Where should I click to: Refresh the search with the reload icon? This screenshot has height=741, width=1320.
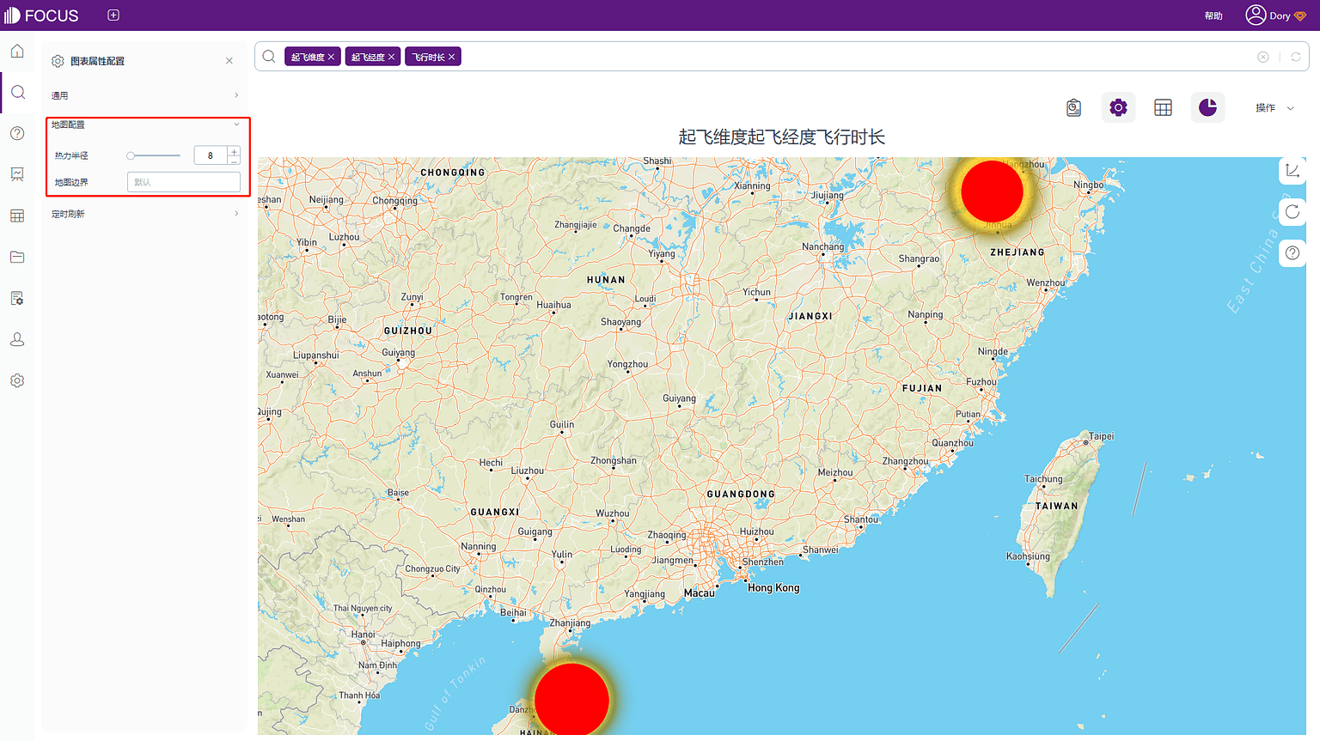[1296, 57]
